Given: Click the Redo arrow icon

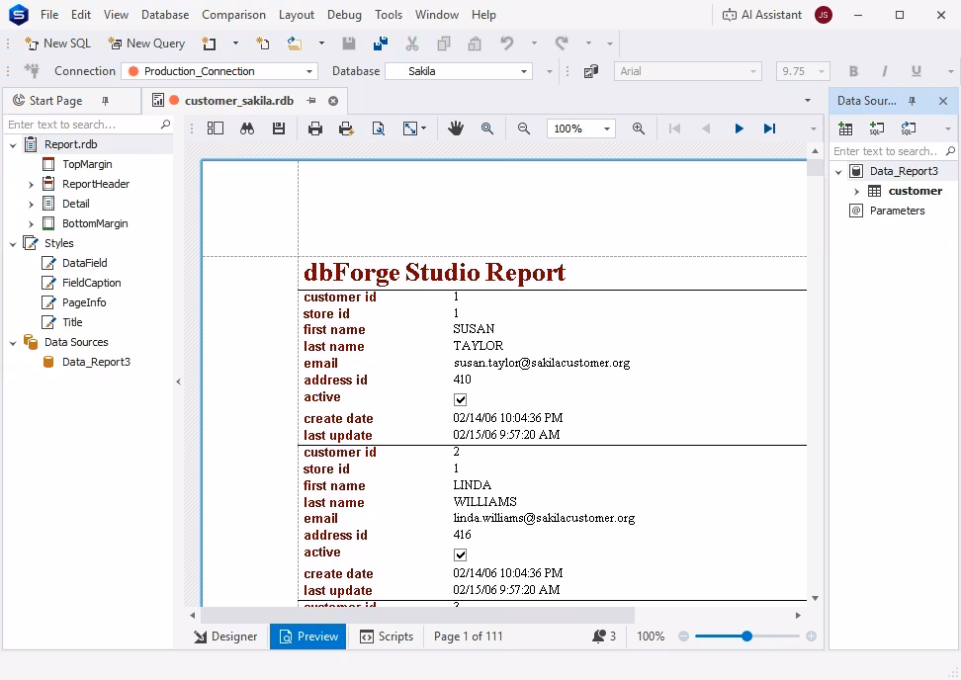Looking at the screenshot, I should pyautogui.click(x=562, y=43).
